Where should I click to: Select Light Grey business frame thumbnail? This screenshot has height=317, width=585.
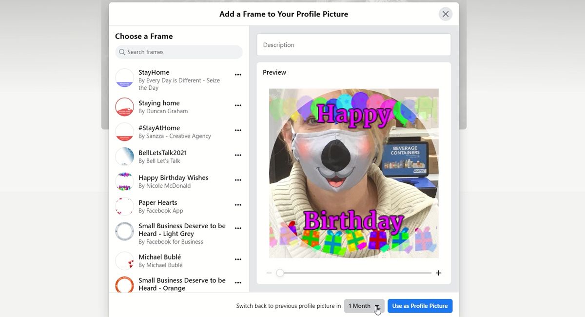point(124,232)
